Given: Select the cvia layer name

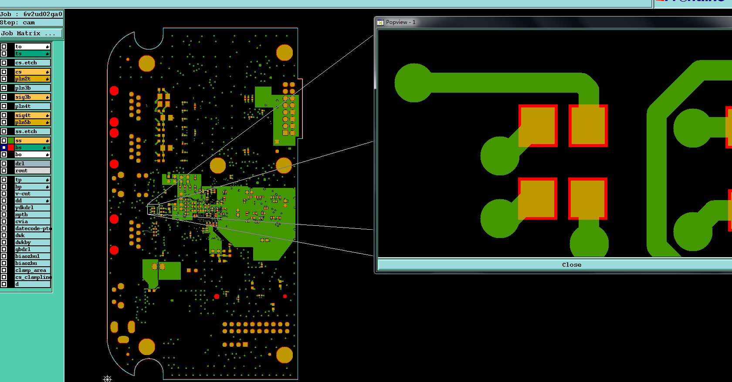Looking at the screenshot, I should (33, 221).
